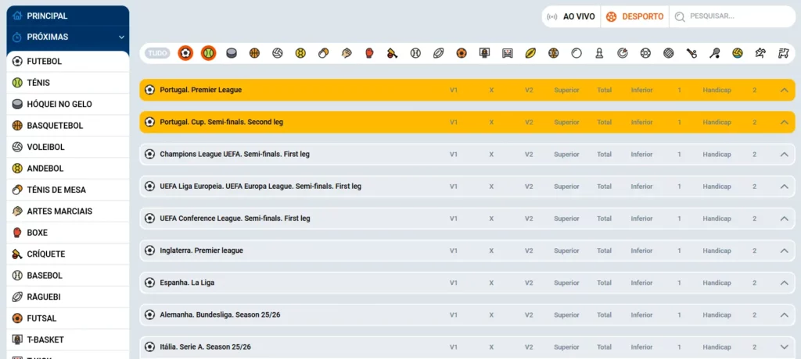The image size is (801, 359).
Task: Open VOLEIBOL in the sidebar
Action: pyautogui.click(x=67, y=147)
